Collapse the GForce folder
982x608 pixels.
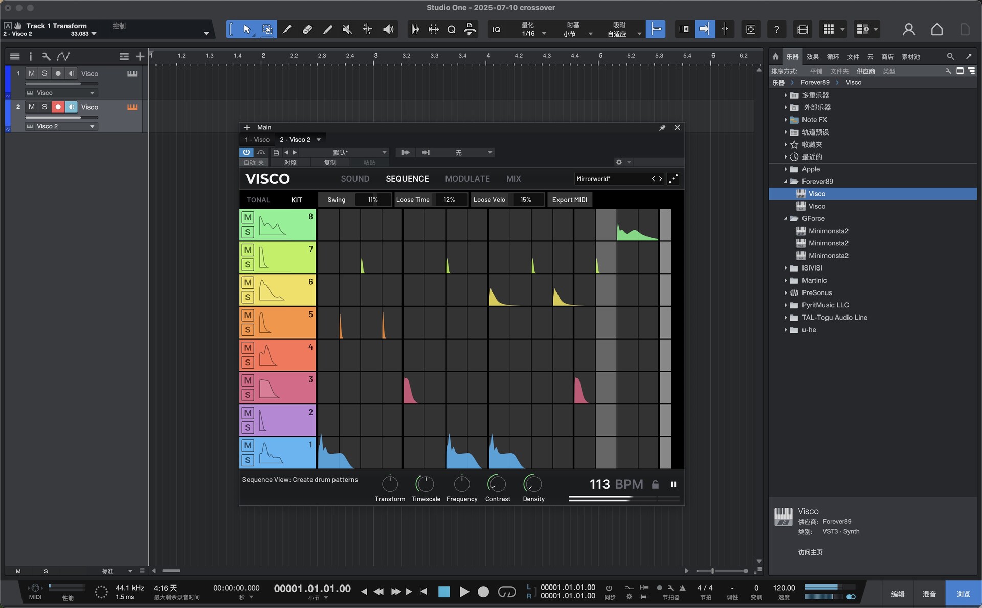(786, 218)
